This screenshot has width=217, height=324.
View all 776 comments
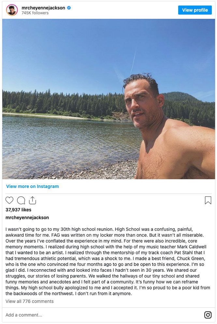pyautogui.click(x=29, y=301)
